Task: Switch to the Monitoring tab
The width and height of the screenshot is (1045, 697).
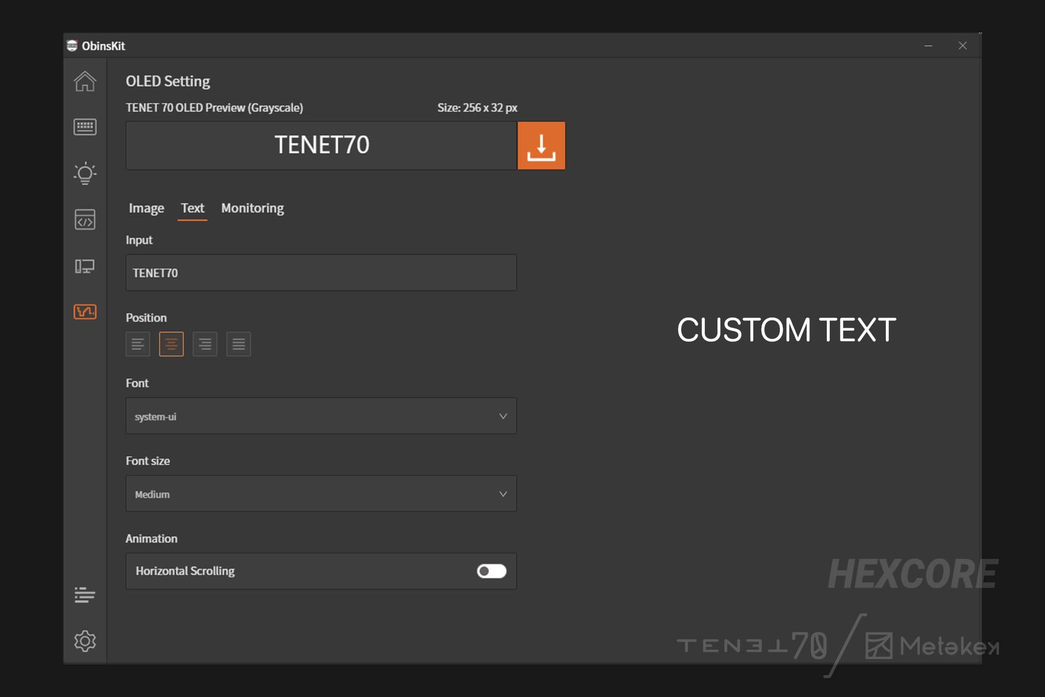Action: coord(252,208)
